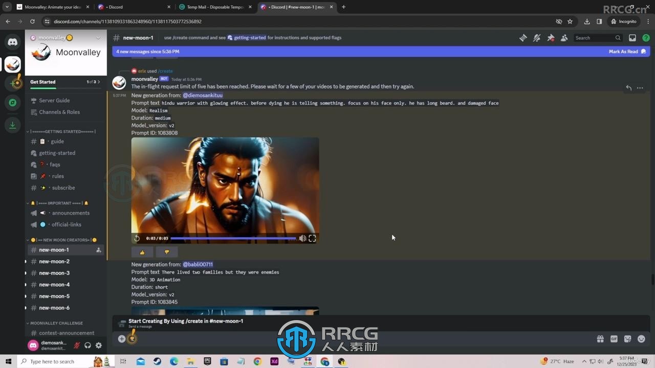Open More options on the Moonvalley message

(x=640, y=88)
